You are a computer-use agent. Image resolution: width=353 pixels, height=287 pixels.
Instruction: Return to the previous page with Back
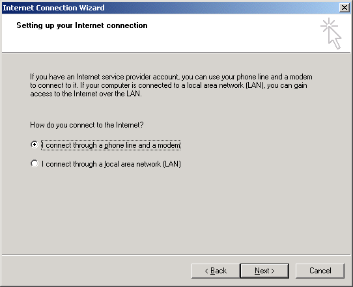(x=216, y=271)
